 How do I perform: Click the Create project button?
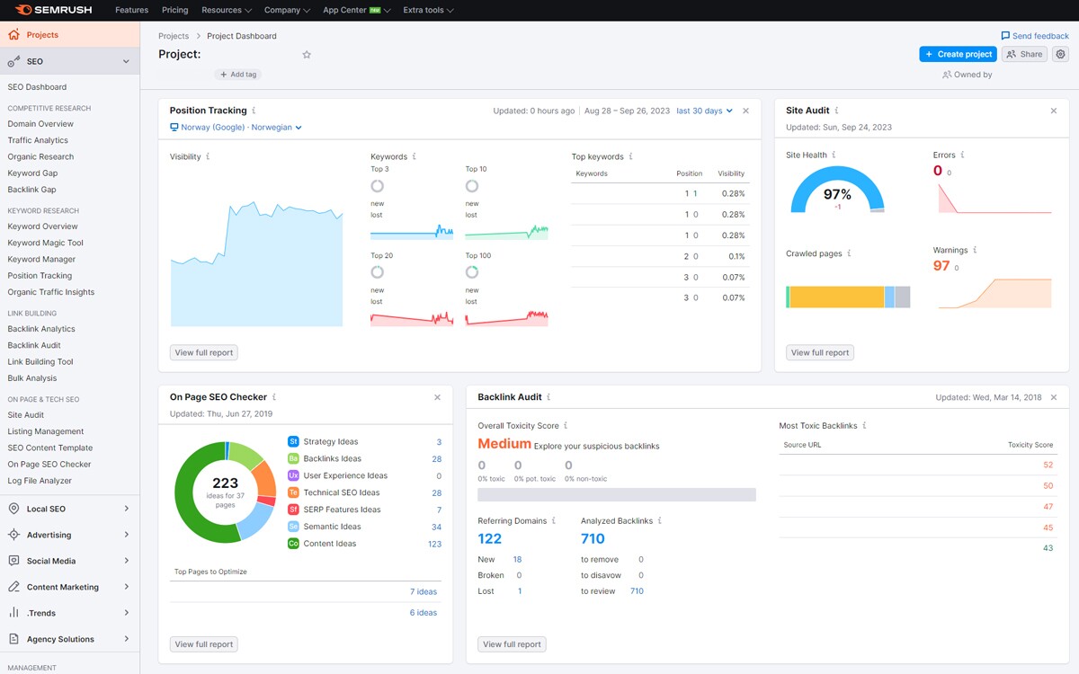(x=958, y=54)
